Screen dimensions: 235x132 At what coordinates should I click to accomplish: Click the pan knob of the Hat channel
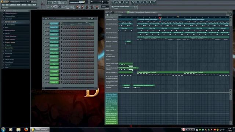(46, 64)
